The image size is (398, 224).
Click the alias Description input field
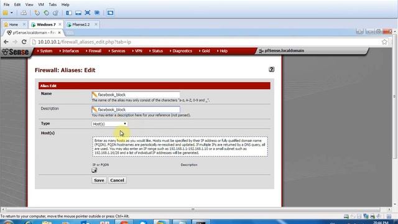pos(136,110)
